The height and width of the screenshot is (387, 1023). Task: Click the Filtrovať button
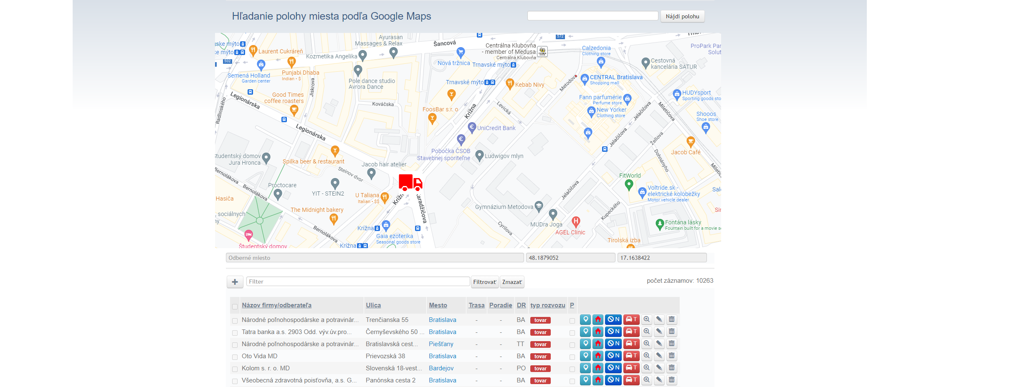tap(485, 282)
